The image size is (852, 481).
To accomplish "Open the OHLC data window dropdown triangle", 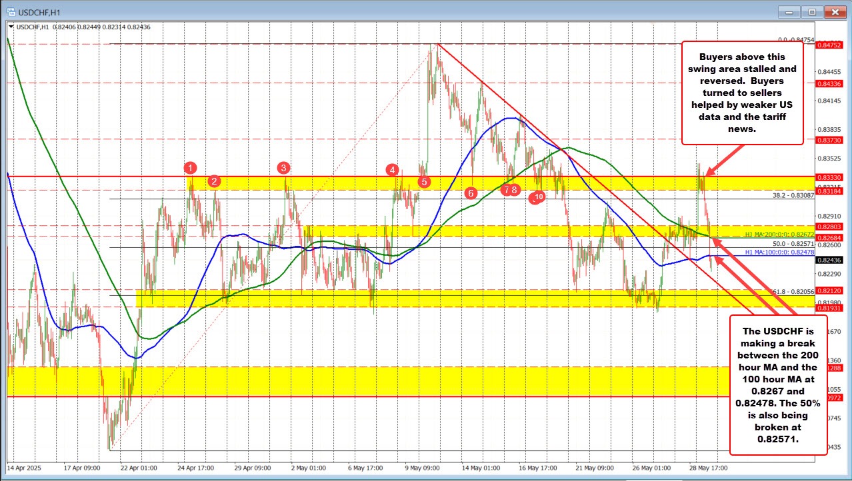I will point(10,27).
